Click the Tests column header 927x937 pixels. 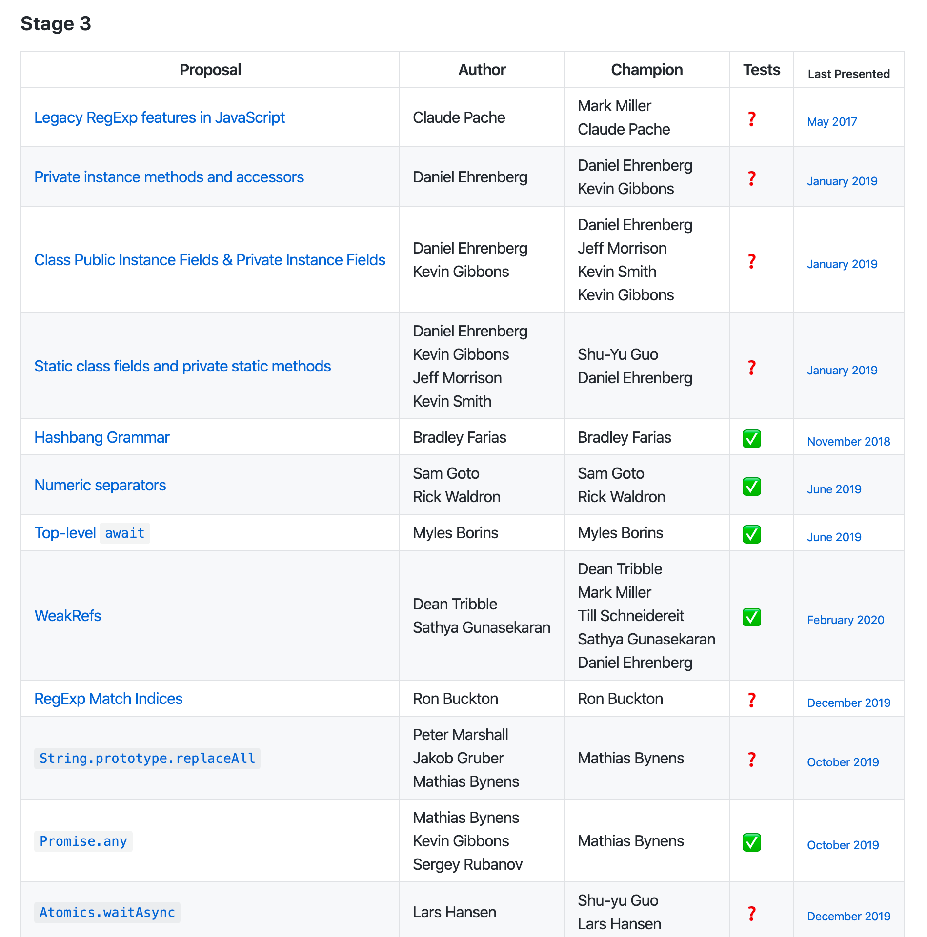761,70
